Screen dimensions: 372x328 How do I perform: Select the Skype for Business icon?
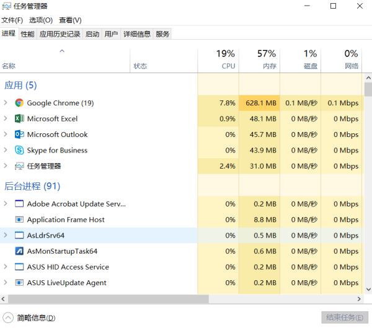click(19, 150)
